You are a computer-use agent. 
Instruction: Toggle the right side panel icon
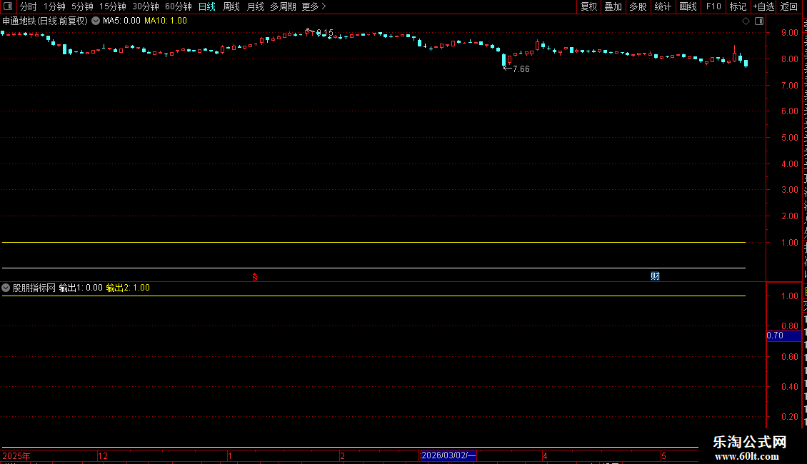(759, 21)
